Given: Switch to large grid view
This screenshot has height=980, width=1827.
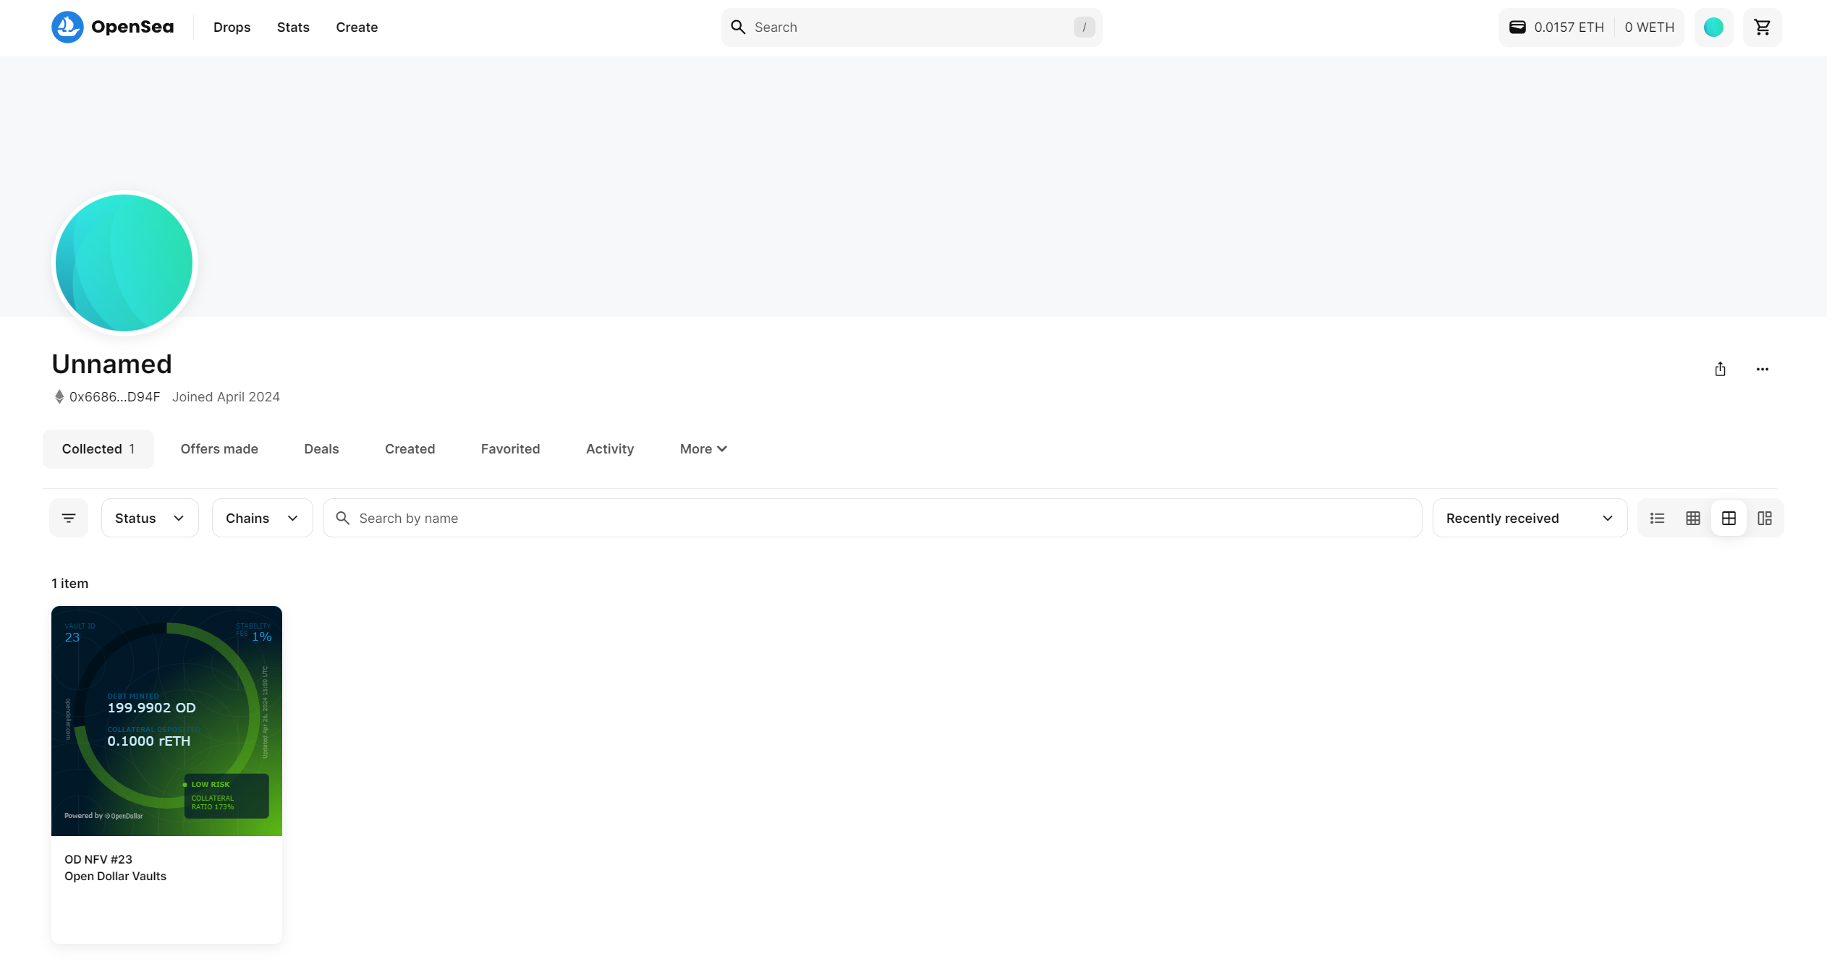Looking at the screenshot, I should pyautogui.click(x=1729, y=518).
